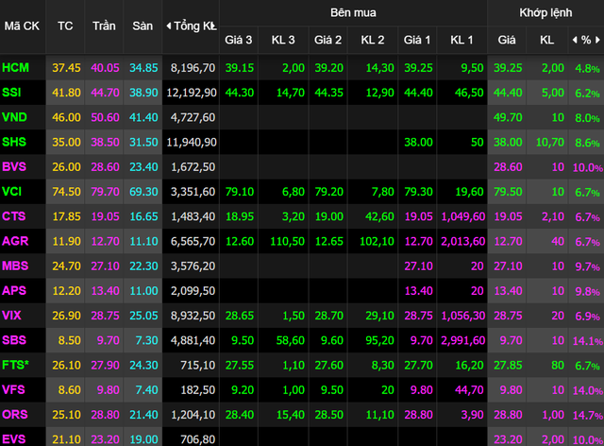Open the SHS stock details
604x446 pixels.
click(x=15, y=142)
